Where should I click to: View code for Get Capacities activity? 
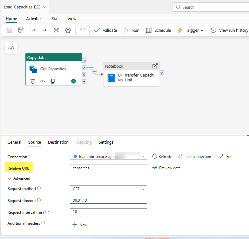(x=42, y=81)
